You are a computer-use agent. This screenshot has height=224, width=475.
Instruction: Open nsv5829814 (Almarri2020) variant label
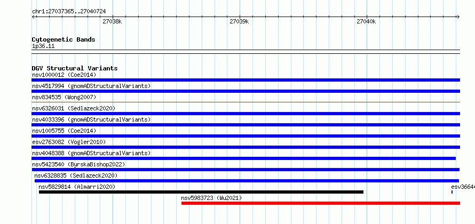point(77,187)
